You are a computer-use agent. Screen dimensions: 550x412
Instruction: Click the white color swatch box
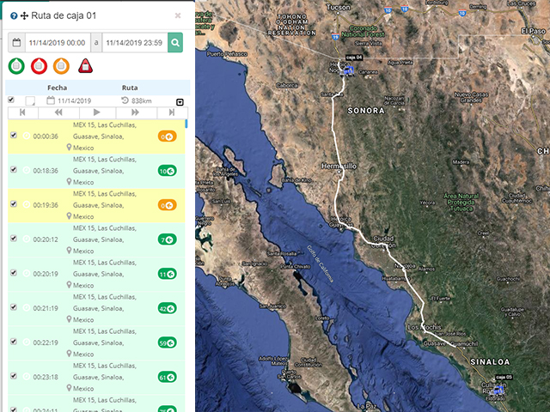pos(30,101)
